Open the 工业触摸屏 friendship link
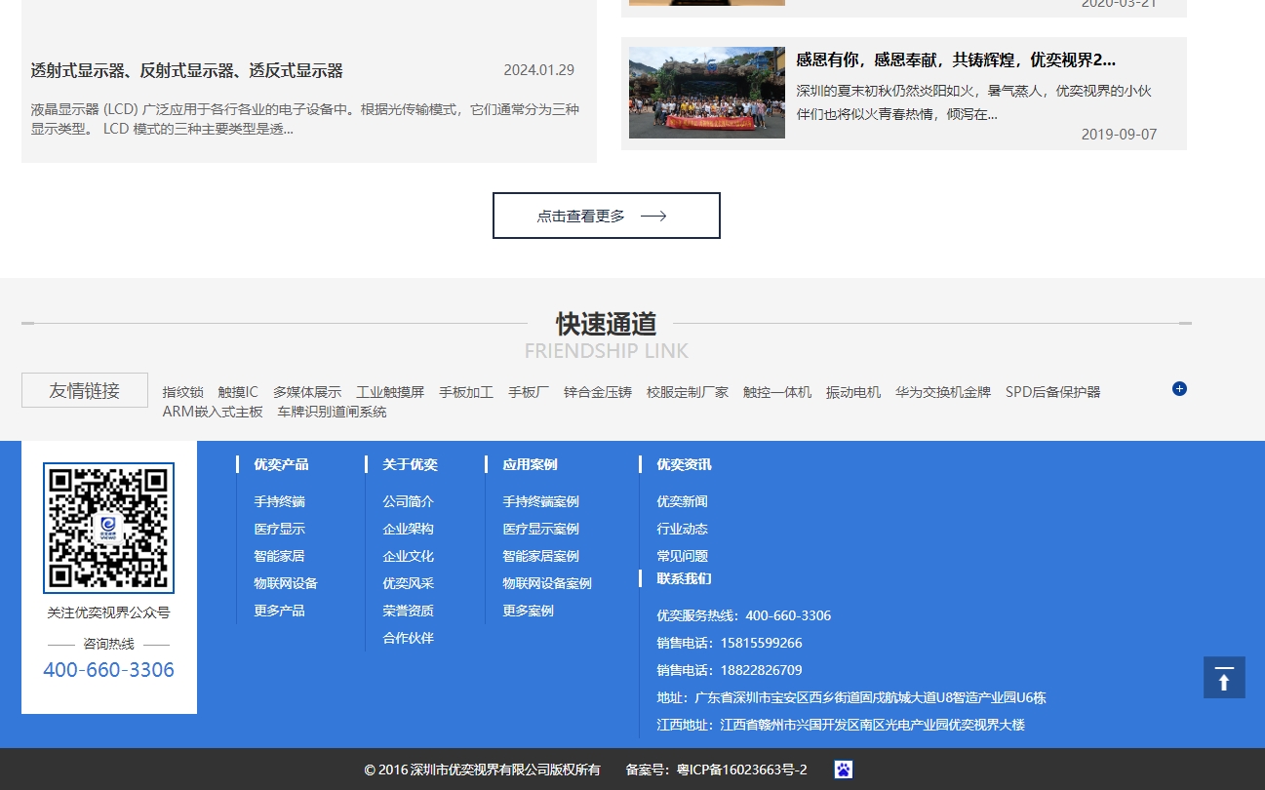The width and height of the screenshot is (1265, 790). tap(390, 391)
